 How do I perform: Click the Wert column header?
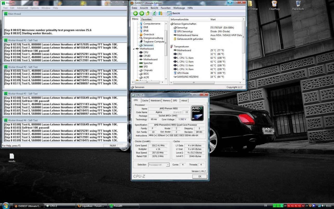coord(225,19)
